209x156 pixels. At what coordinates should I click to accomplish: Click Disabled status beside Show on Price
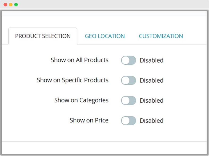click(x=151, y=121)
